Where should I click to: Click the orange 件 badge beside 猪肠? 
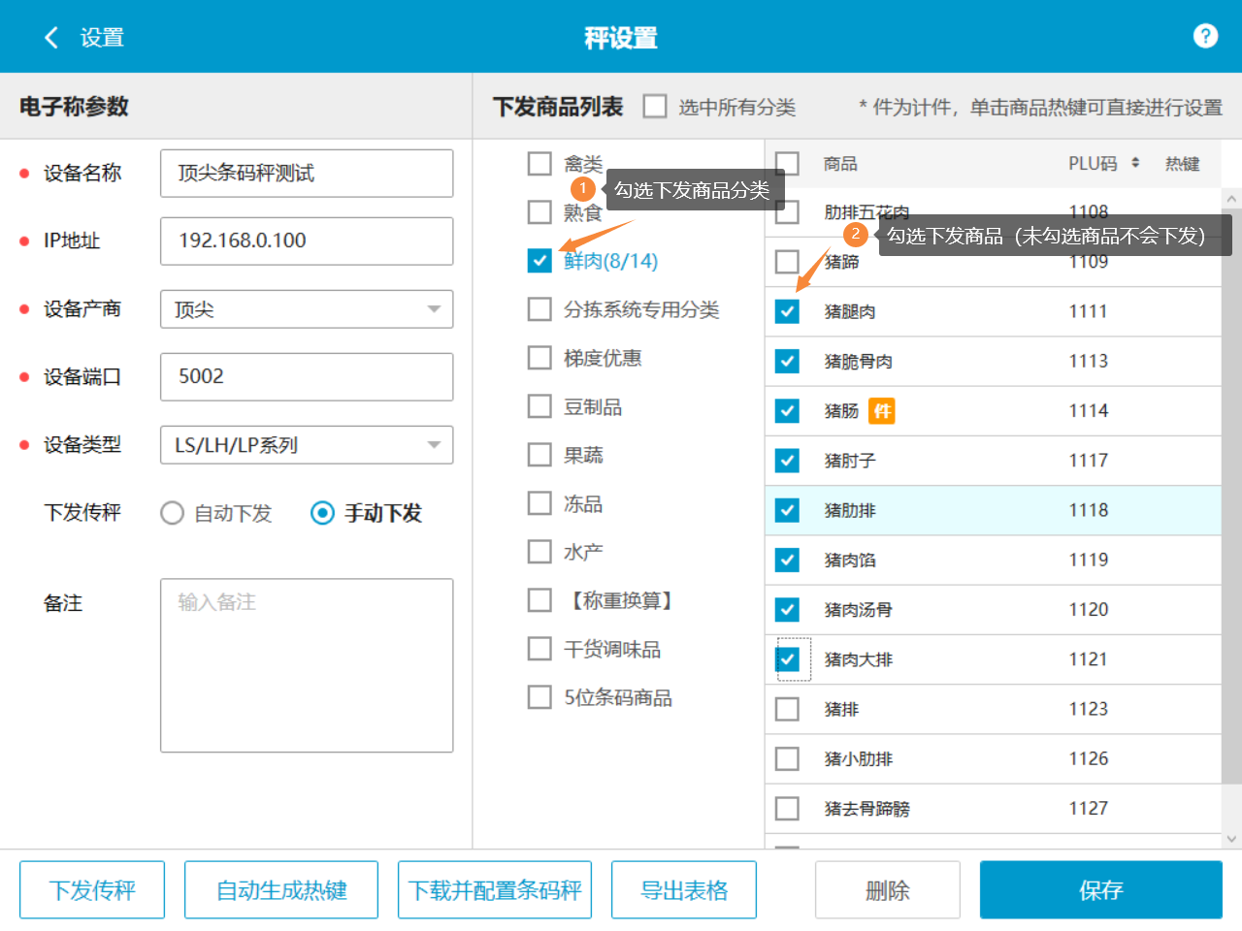coord(881,411)
